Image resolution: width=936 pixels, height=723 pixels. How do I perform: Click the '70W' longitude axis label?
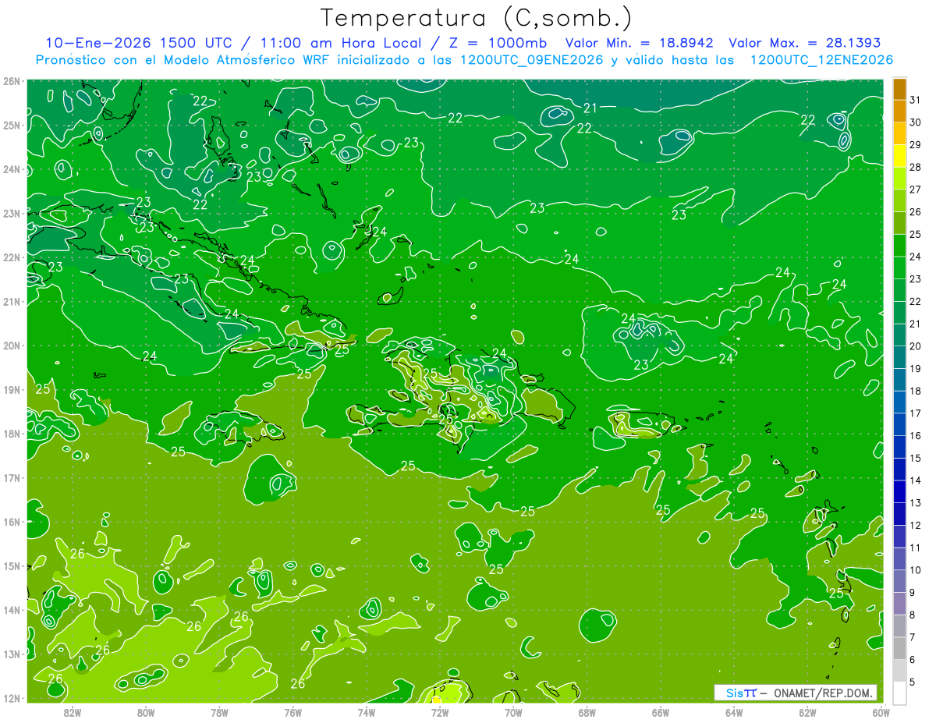pos(513,712)
